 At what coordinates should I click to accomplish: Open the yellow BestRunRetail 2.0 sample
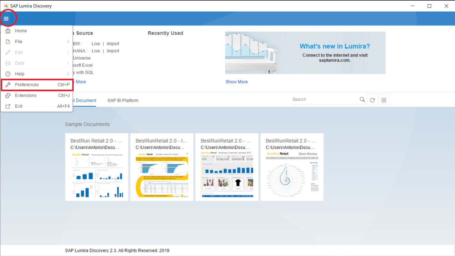pyautogui.click(x=162, y=167)
